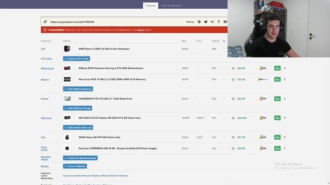Screen dimensions: 330x185
Task: Click the circle icon beside the $49.99 price
Action: (x=233, y=149)
